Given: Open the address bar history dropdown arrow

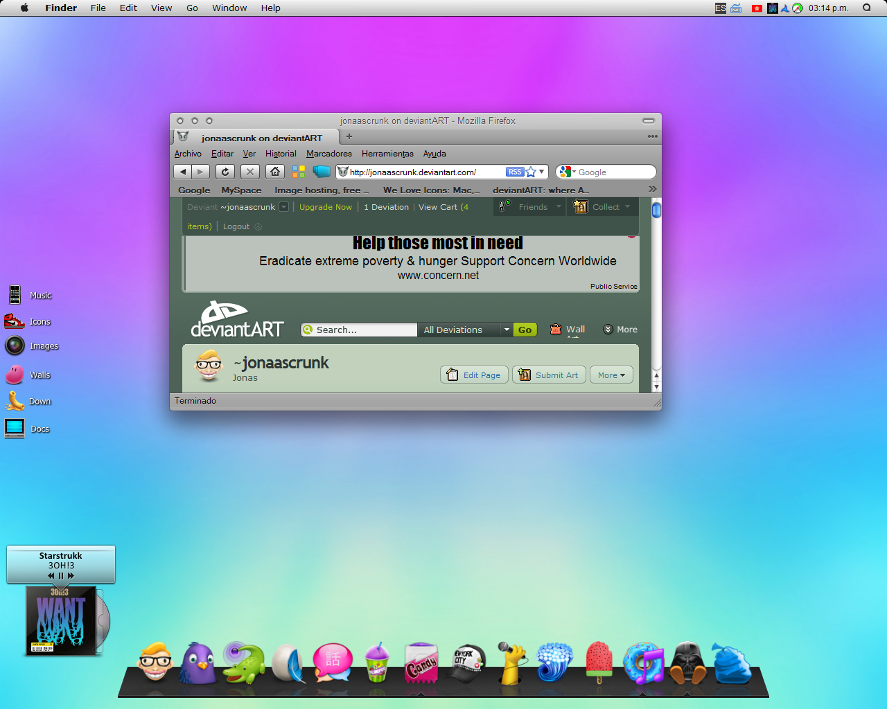Looking at the screenshot, I should pos(542,172).
